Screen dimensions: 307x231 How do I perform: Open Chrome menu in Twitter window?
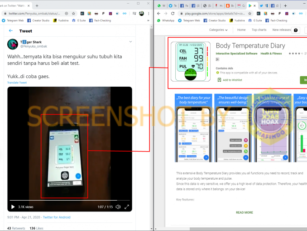[x=149, y=14]
